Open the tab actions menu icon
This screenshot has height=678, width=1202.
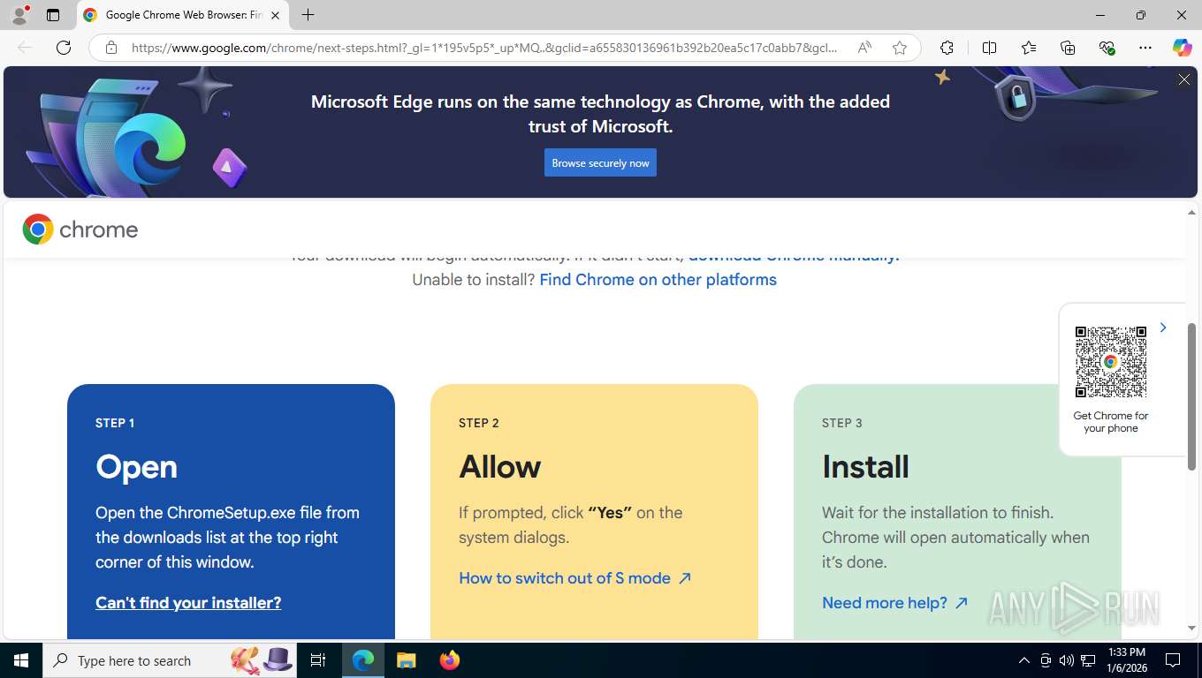tap(53, 15)
